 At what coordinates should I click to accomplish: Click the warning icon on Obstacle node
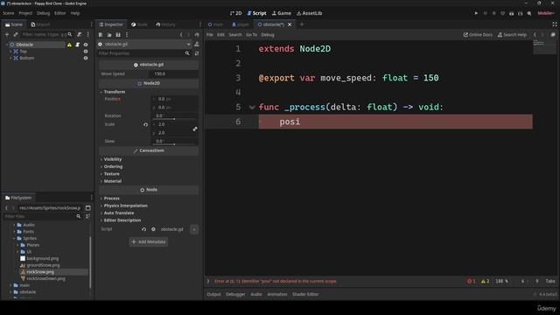[x=70, y=45]
